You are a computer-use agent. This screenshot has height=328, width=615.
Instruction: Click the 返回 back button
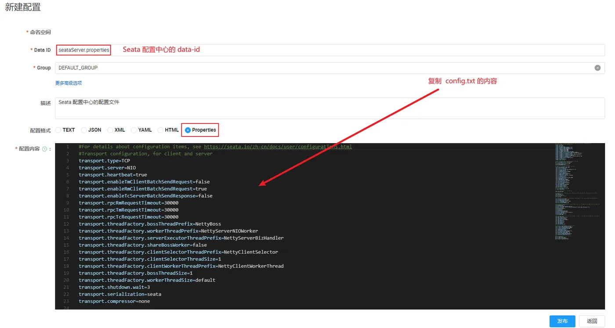pyautogui.click(x=592, y=321)
